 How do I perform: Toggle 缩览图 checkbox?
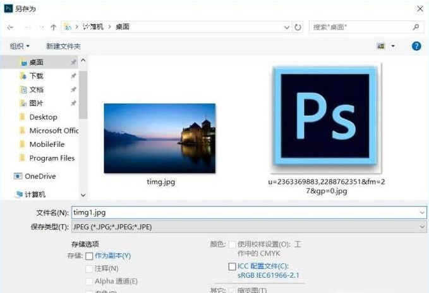coord(232,290)
